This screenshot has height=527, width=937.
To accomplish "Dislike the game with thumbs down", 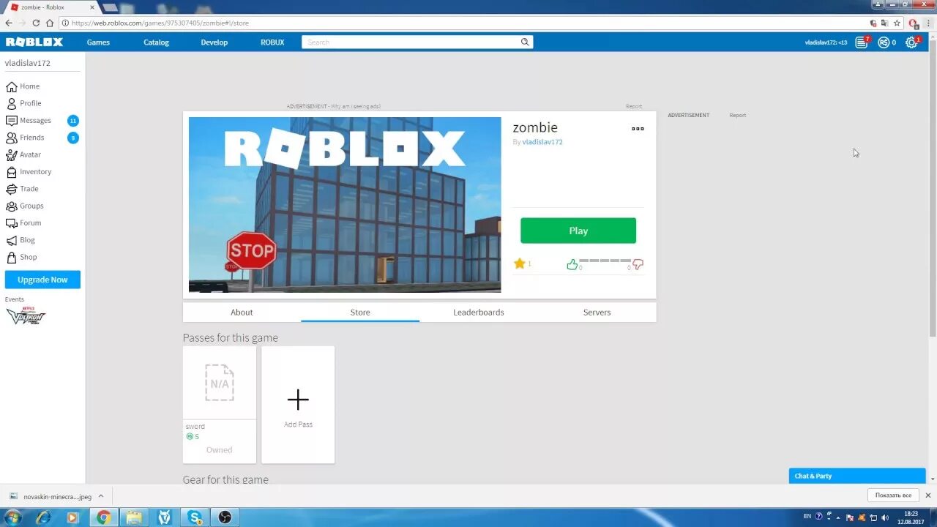I will click(638, 264).
